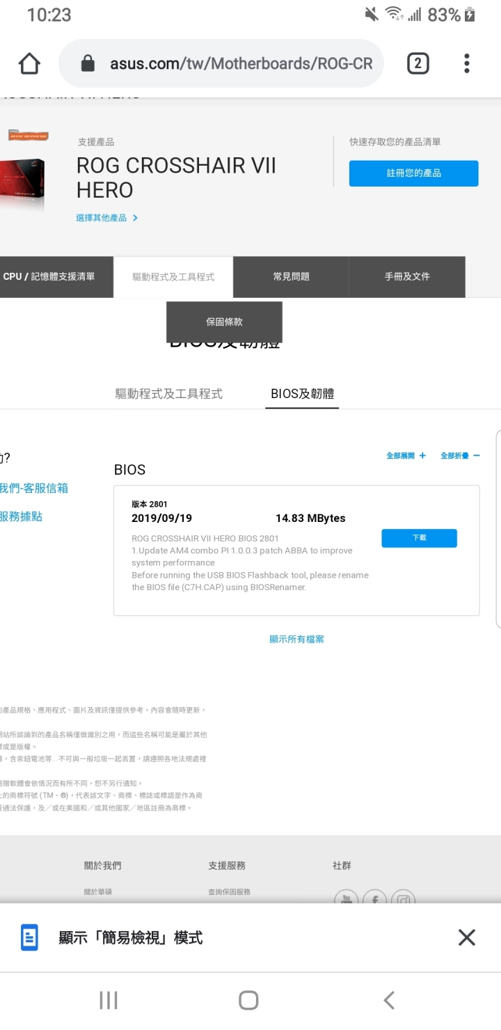Select the BIOS及韌體 sub-tab

click(302, 394)
